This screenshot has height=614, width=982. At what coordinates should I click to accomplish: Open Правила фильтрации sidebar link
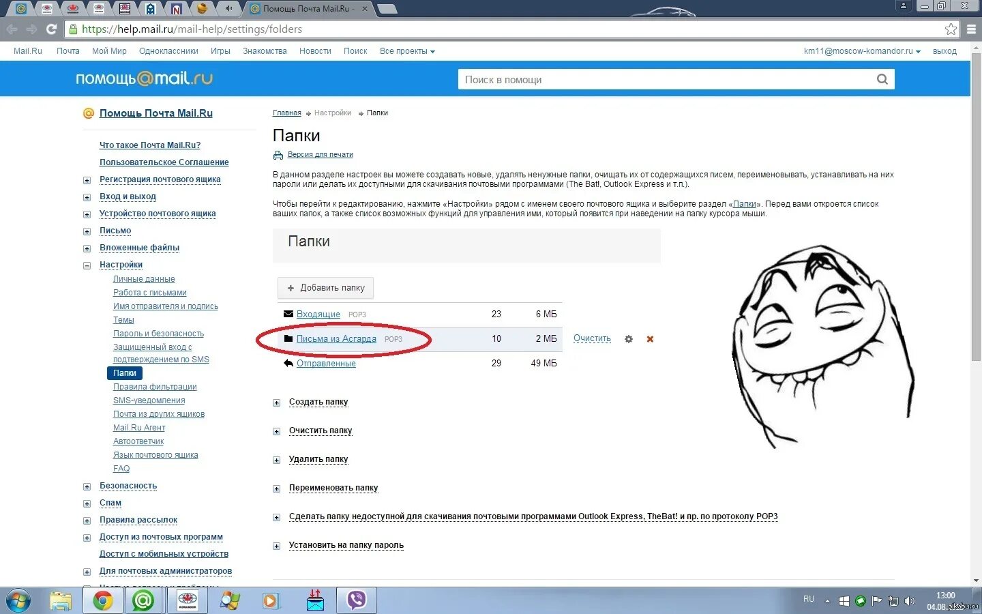click(155, 387)
